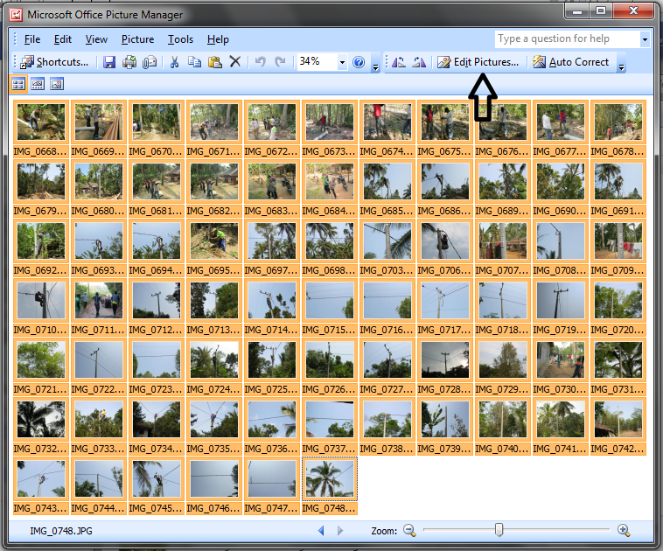This screenshot has height=551, width=663.
Task: Switch to Filmstrip view
Action: click(38, 84)
